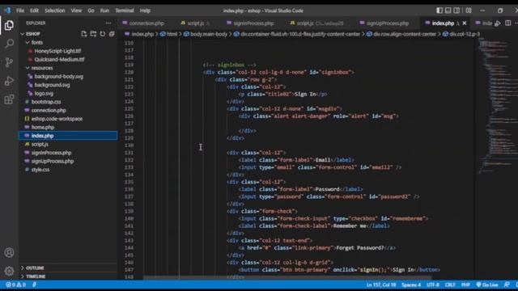
Task: Click New File icon in Explorer
Action: [x=84, y=34]
